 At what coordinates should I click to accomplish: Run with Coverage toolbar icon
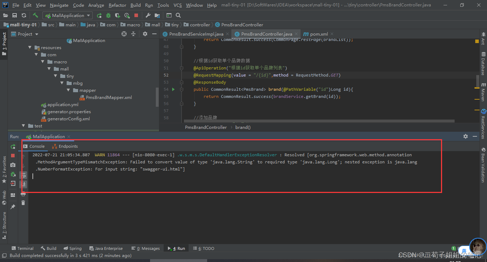pyautogui.click(x=117, y=15)
